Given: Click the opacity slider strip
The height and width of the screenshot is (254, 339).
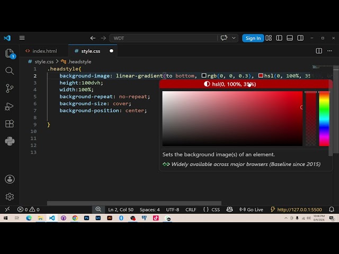Looking at the screenshot, I should 311,119.
